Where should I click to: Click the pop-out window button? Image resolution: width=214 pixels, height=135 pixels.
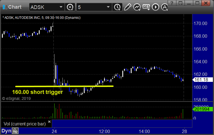180,3
